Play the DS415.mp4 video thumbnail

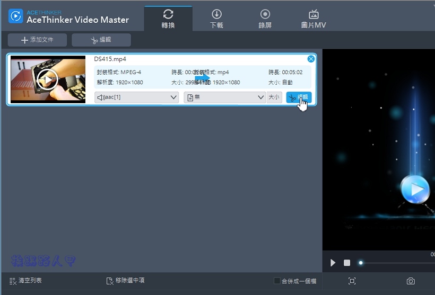click(x=48, y=79)
